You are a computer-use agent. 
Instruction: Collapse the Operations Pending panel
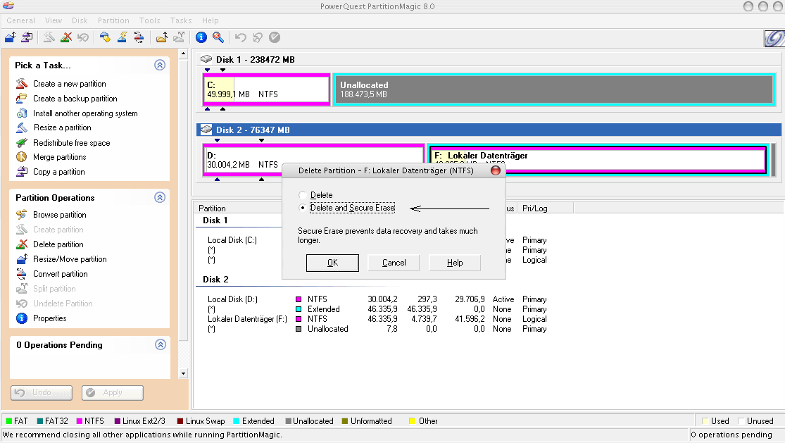(161, 344)
